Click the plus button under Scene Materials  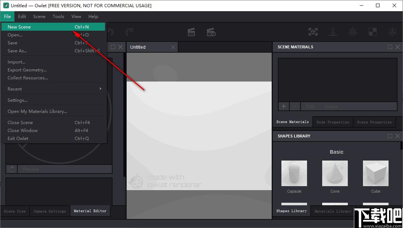[x=284, y=106]
